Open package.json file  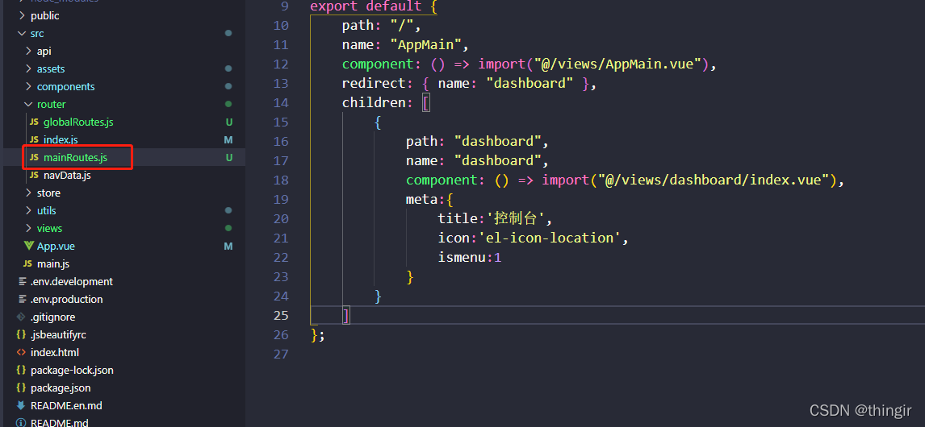point(61,388)
